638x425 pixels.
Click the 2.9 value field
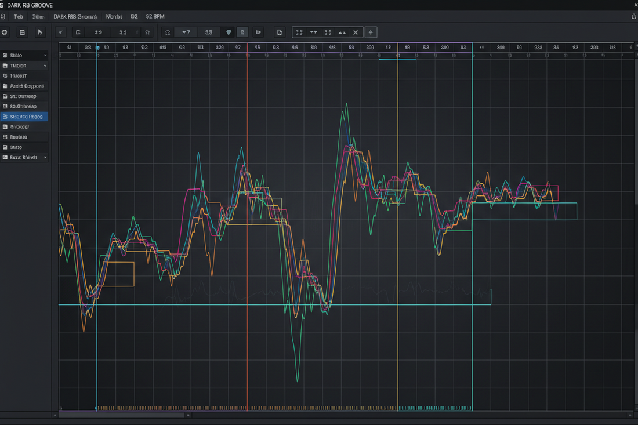tap(98, 32)
